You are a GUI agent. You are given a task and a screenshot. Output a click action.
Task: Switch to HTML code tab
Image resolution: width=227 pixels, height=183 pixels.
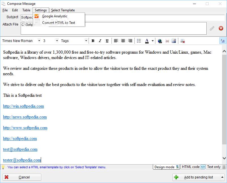click(193, 167)
